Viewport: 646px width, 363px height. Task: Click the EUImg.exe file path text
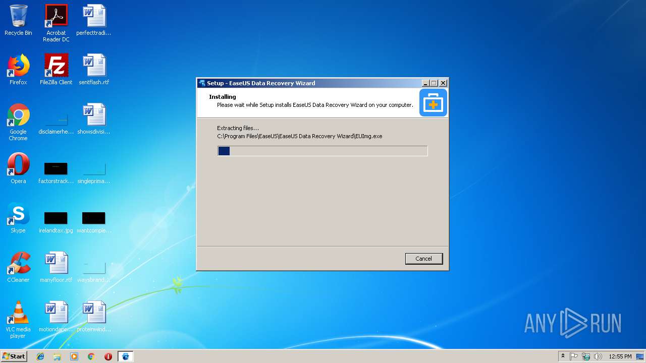[x=300, y=136]
